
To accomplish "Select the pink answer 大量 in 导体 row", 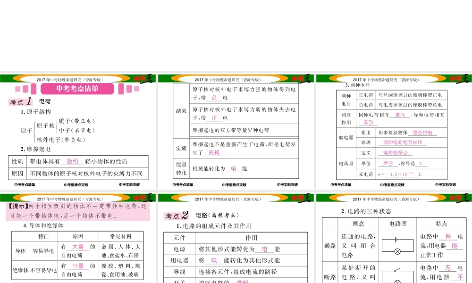I will point(78,247).
